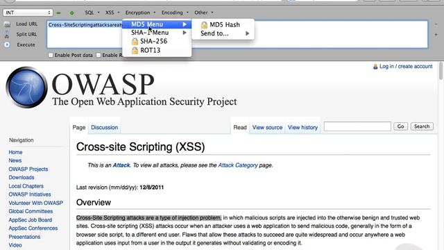Click the Execute play icon
This screenshot has width=444, height=250.
(x=7, y=44)
